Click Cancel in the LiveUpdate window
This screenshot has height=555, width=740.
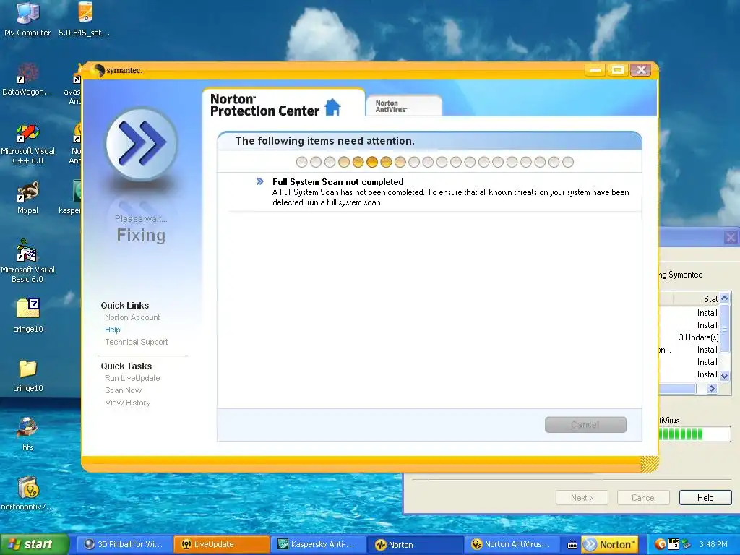(x=643, y=498)
